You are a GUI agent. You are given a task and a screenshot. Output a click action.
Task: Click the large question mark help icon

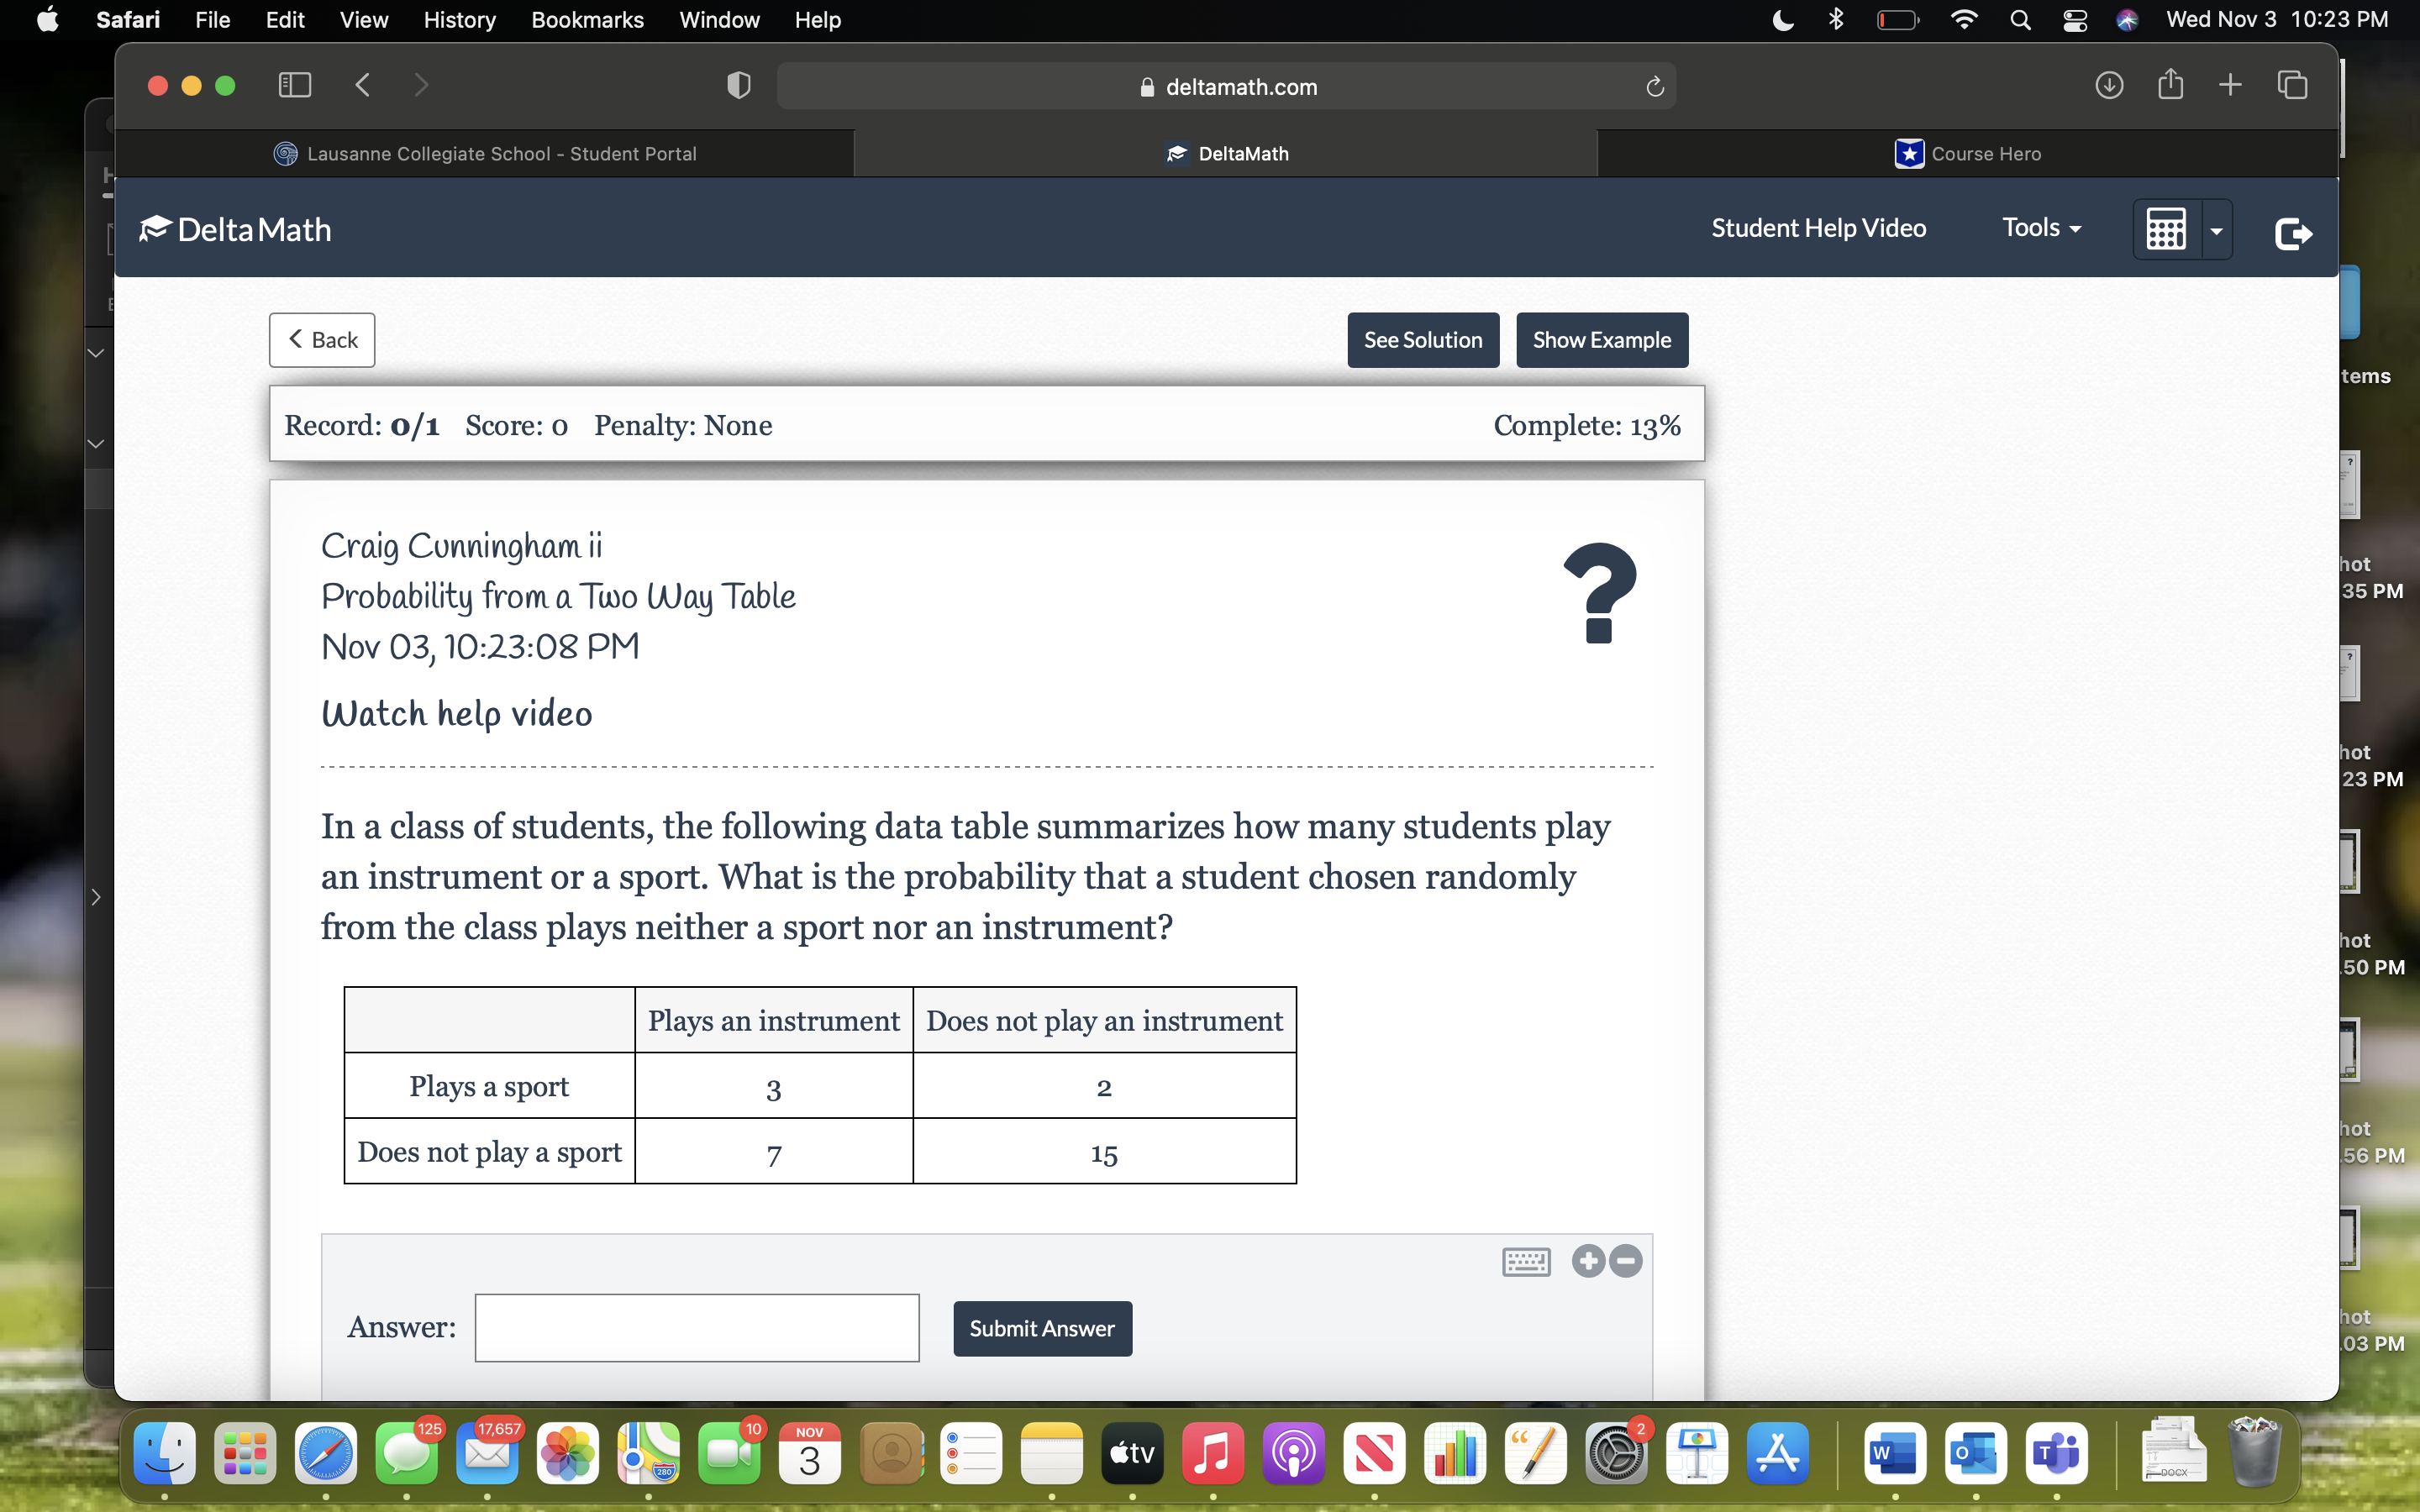click(x=1600, y=594)
